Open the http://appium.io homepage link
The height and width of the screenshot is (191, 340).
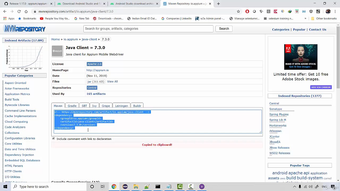coord(97,70)
